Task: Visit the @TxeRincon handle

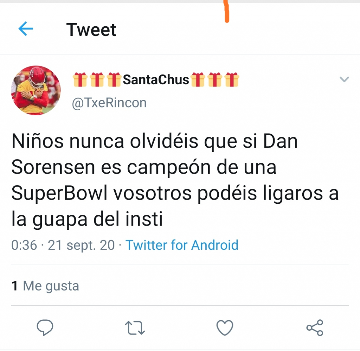Action: (x=109, y=103)
